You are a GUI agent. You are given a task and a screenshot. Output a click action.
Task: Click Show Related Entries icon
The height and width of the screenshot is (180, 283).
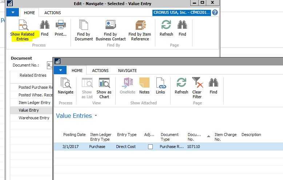coord(22,25)
